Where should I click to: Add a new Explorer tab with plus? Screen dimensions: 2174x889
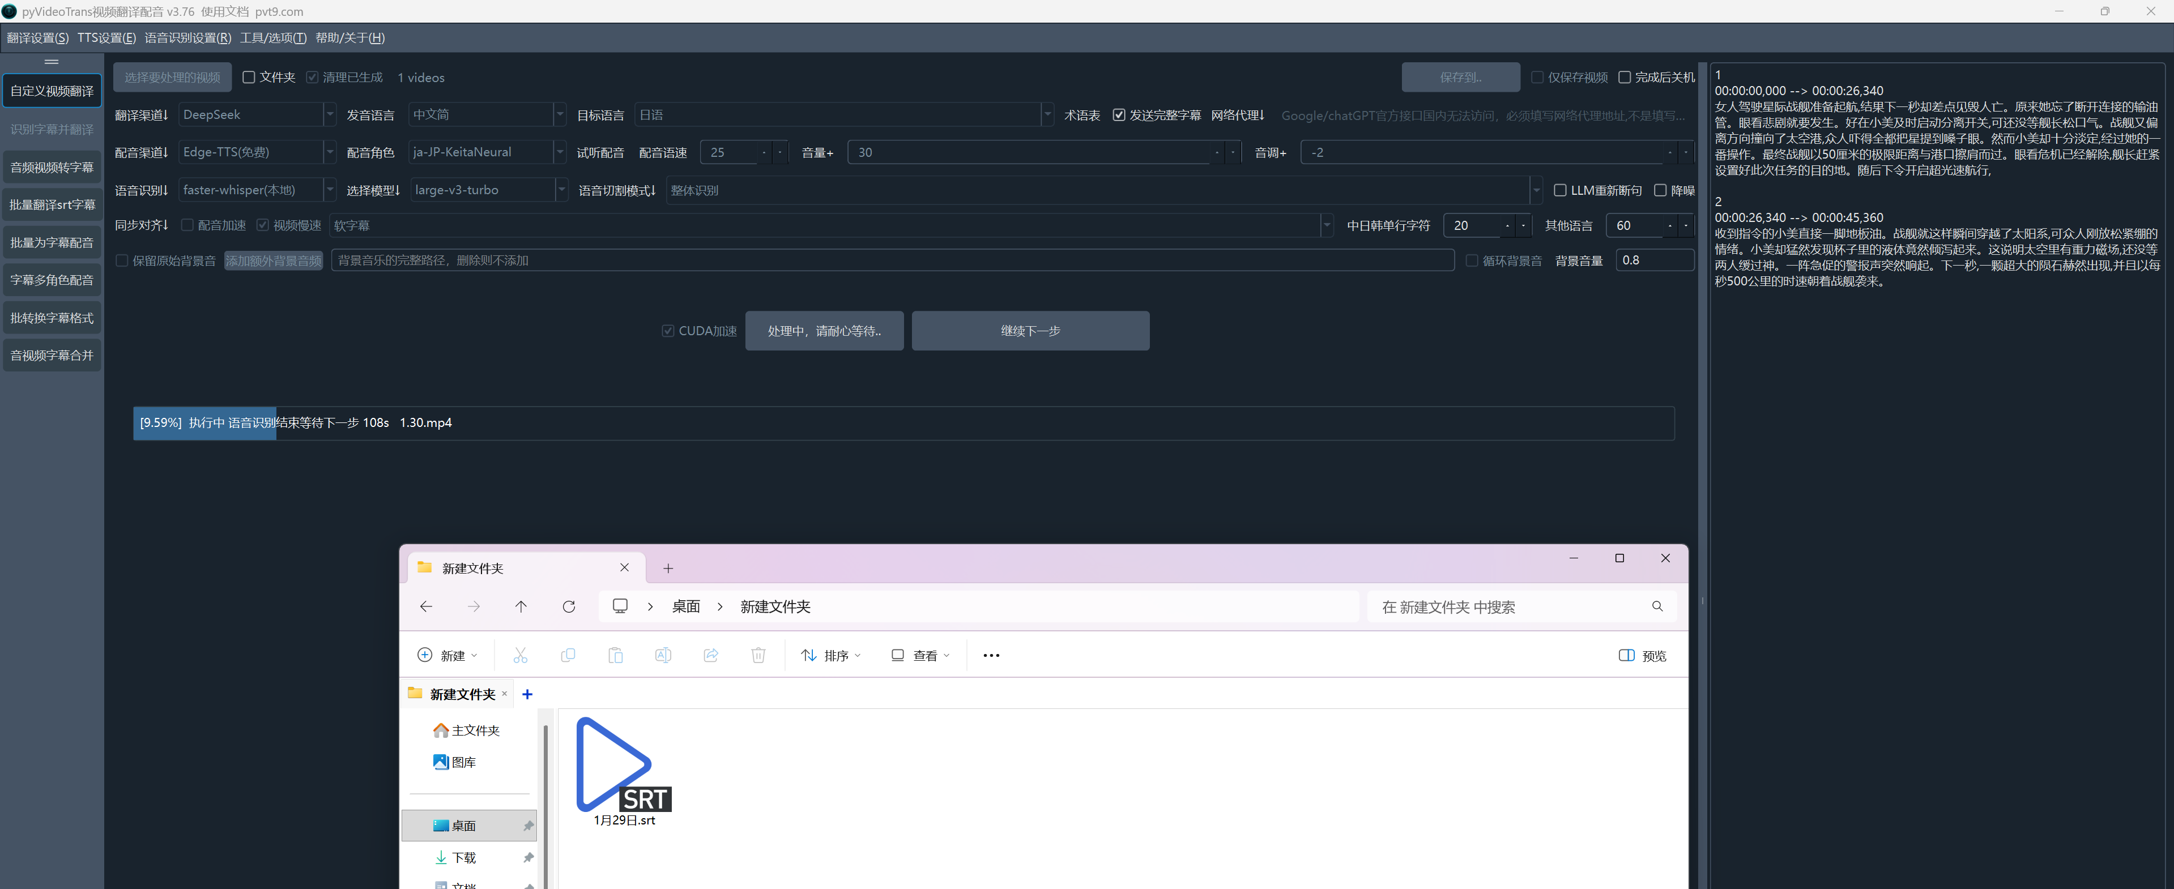(x=668, y=569)
